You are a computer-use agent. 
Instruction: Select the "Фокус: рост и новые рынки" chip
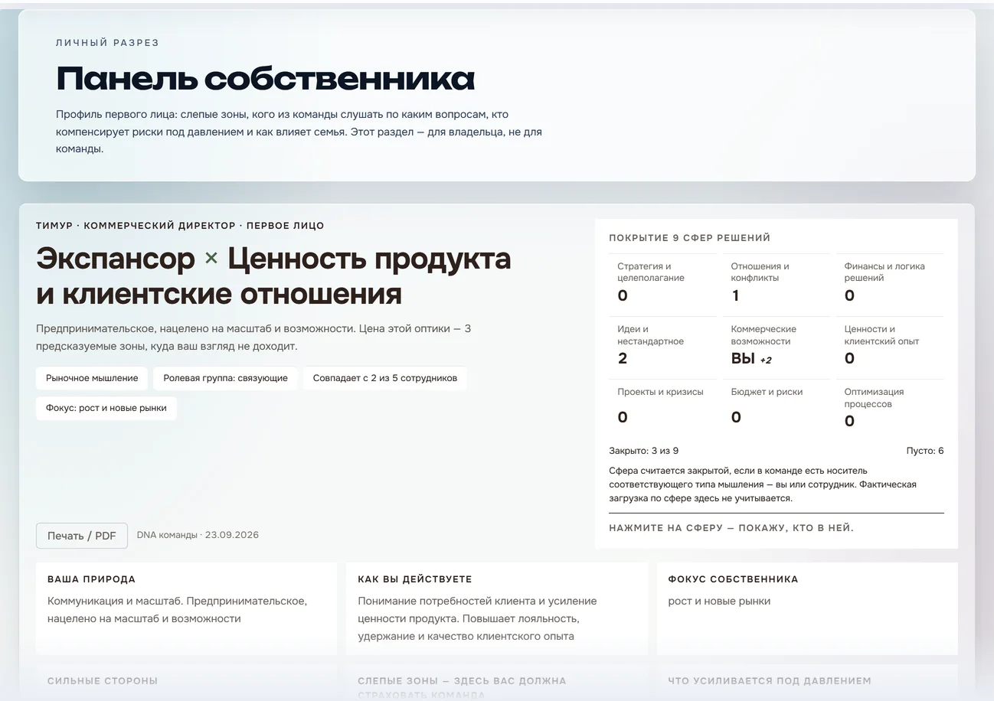106,408
